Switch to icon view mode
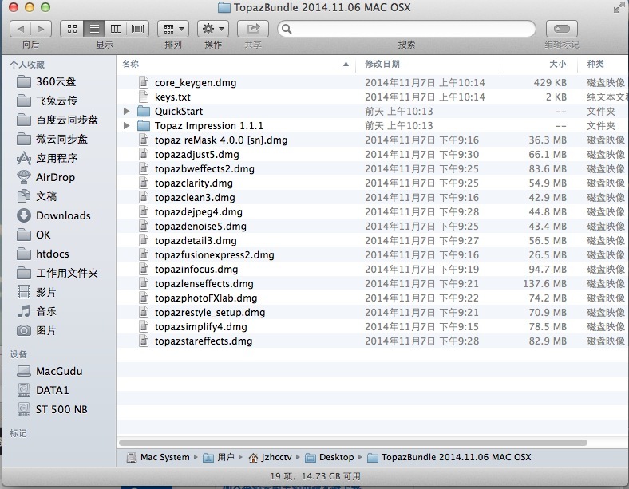The height and width of the screenshot is (489, 629). (x=72, y=29)
